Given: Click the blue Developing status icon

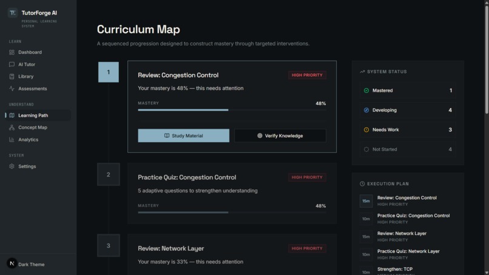Looking at the screenshot, I should pos(366,110).
